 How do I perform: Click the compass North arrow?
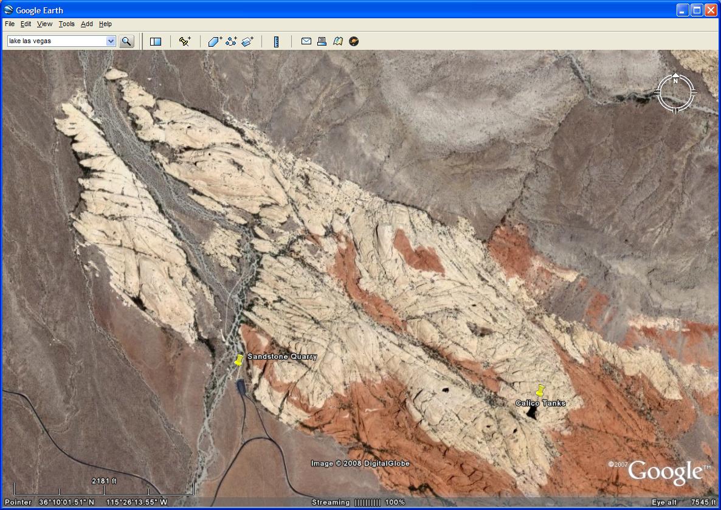pos(675,80)
